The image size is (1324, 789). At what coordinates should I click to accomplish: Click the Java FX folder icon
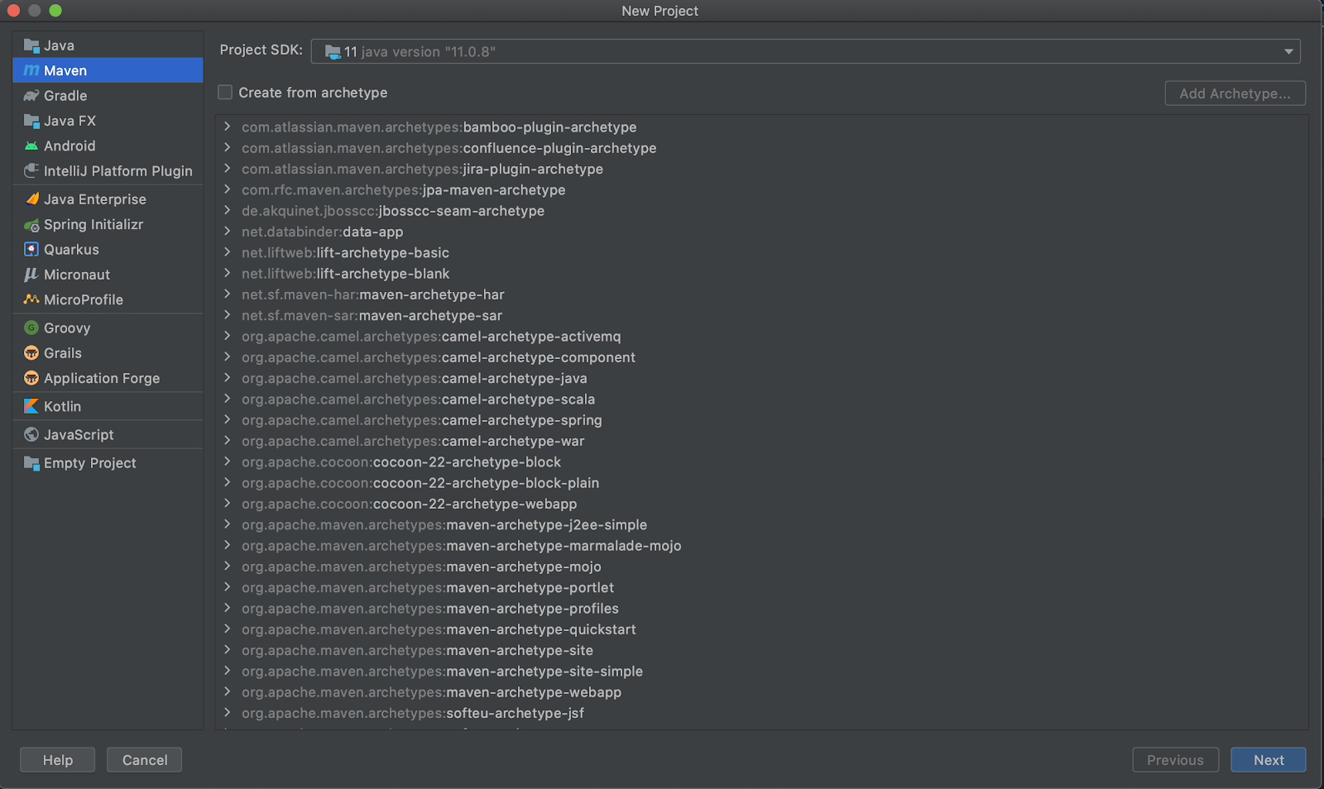coord(31,121)
